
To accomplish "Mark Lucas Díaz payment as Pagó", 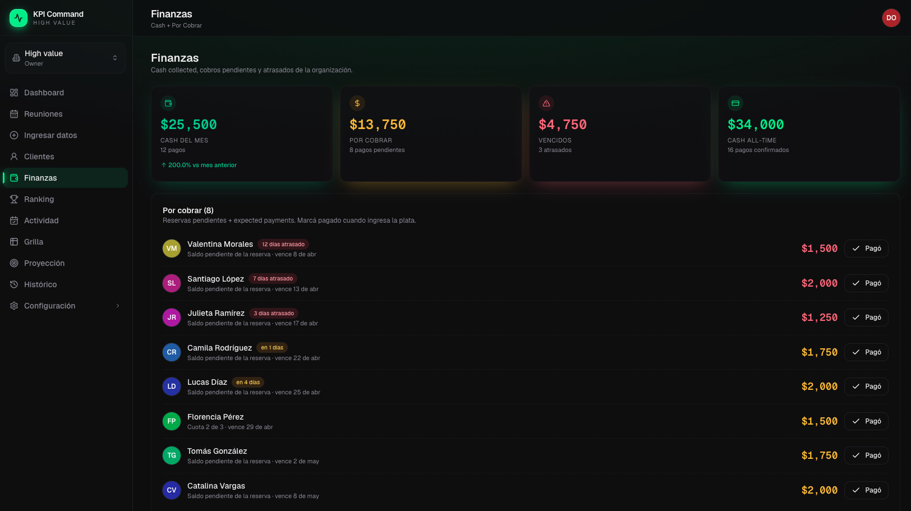I will tap(866, 386).
